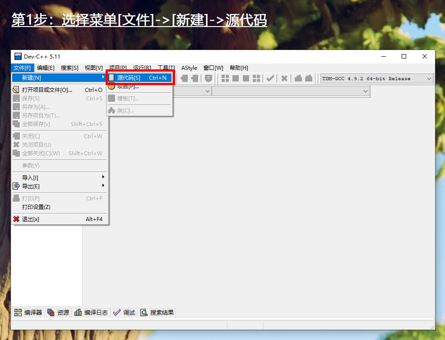Image resolution: width=445 pixels, height=340 pixels.
Task: Click the open-folder icon beside 打开项目或文件
Action: (x=16, y=90)
